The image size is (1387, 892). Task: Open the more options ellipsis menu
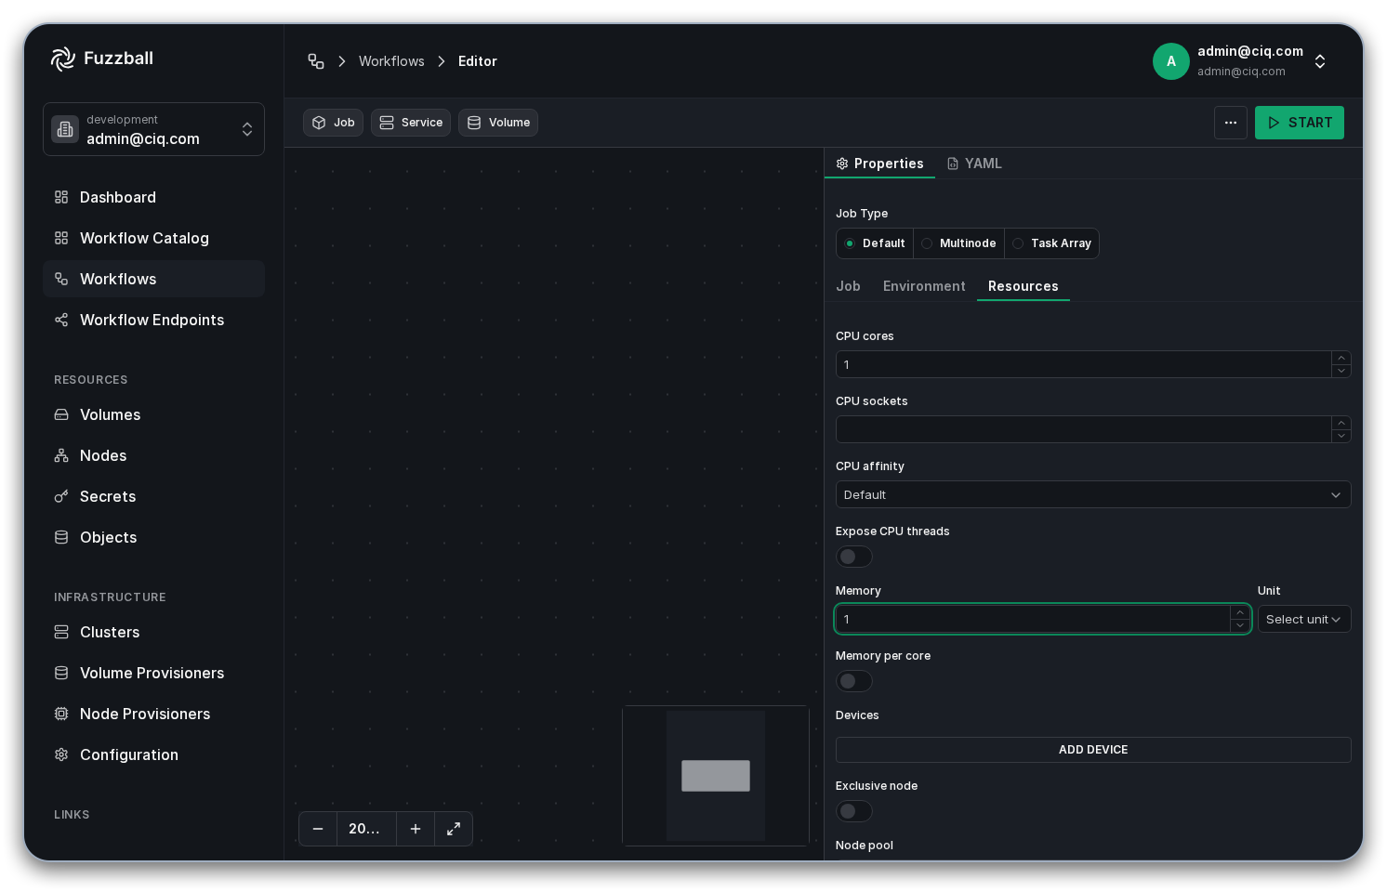pos(1231,123)
